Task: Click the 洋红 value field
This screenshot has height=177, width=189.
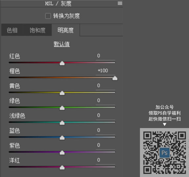Action: 105,161
